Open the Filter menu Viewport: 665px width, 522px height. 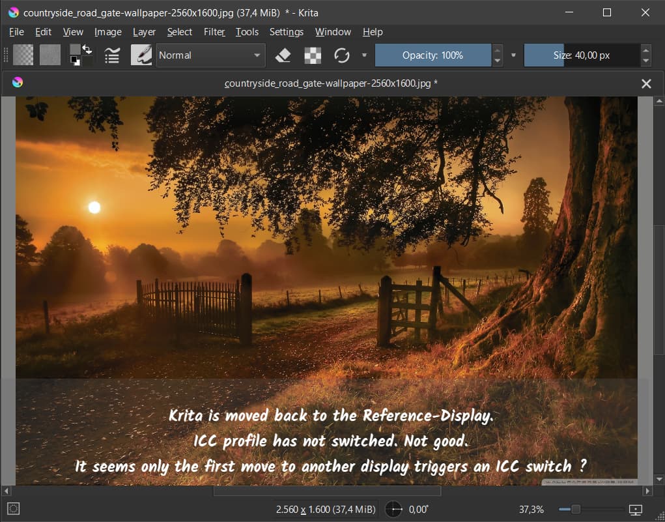214,32
